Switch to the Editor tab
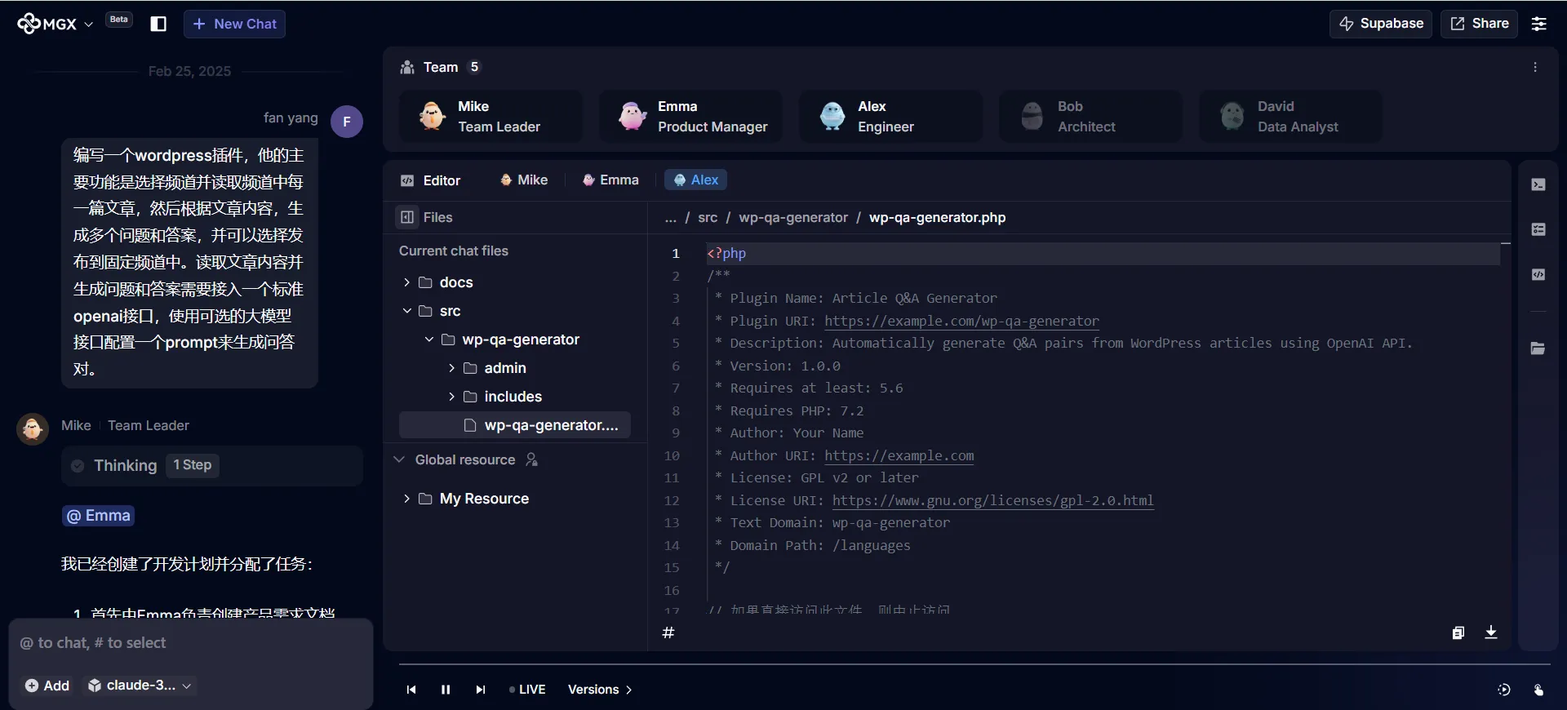This screenshot has width=1567, height=710. click(431, 180)
